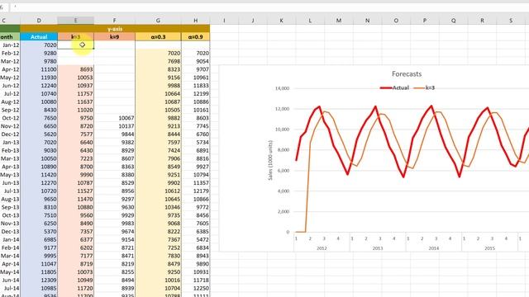
Task: Click α=0.9 value 12199 in Jul-12 row
Action: [x=195, y=93]
